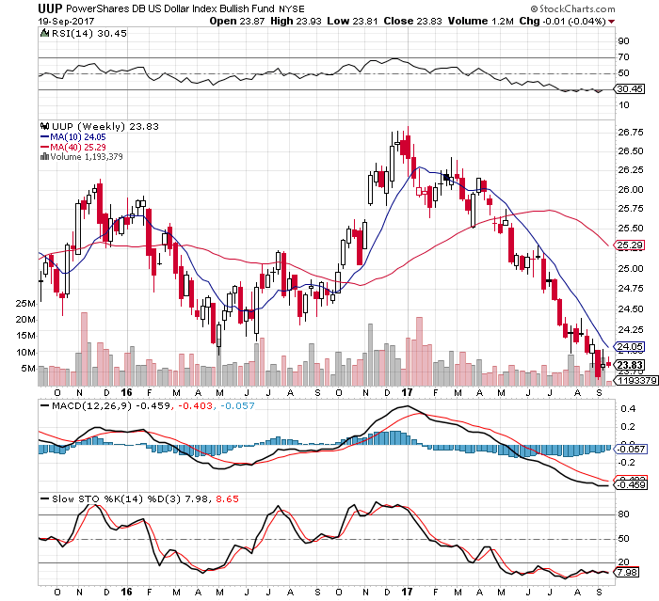Screen dimensions: 659x601
Task: Click the red down arrow after Chg -0.01
Action: click(612, 22)
